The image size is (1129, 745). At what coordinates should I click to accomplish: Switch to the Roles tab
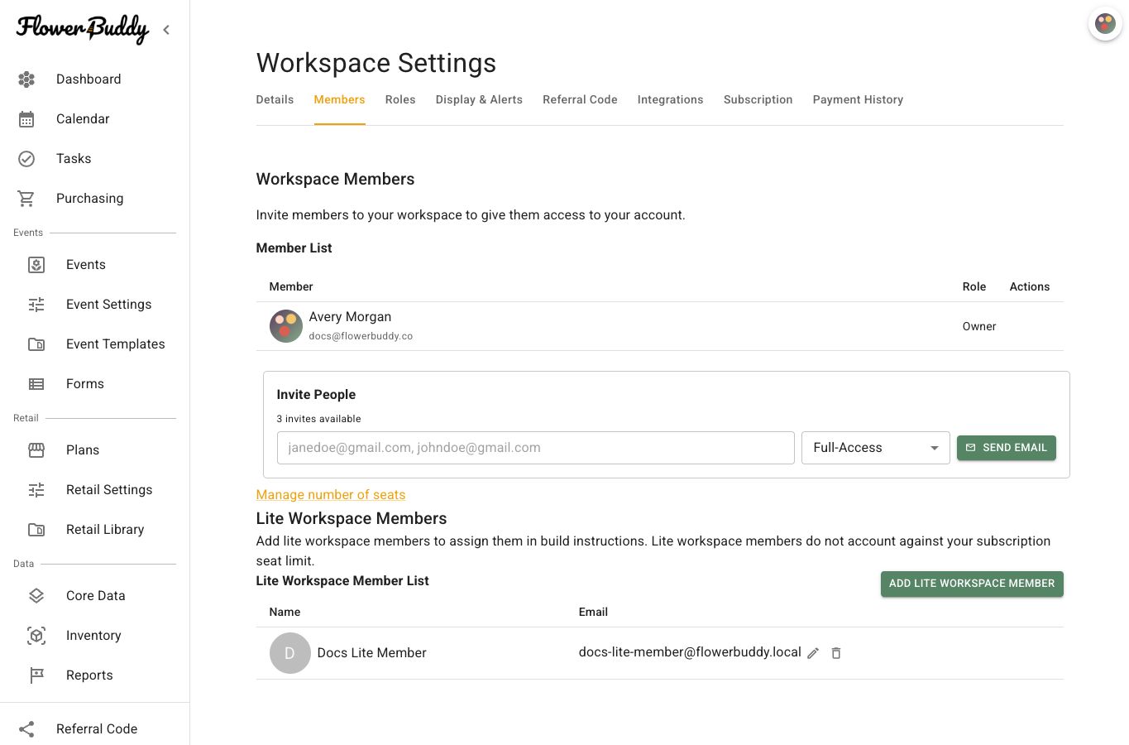tap(400, 99)
